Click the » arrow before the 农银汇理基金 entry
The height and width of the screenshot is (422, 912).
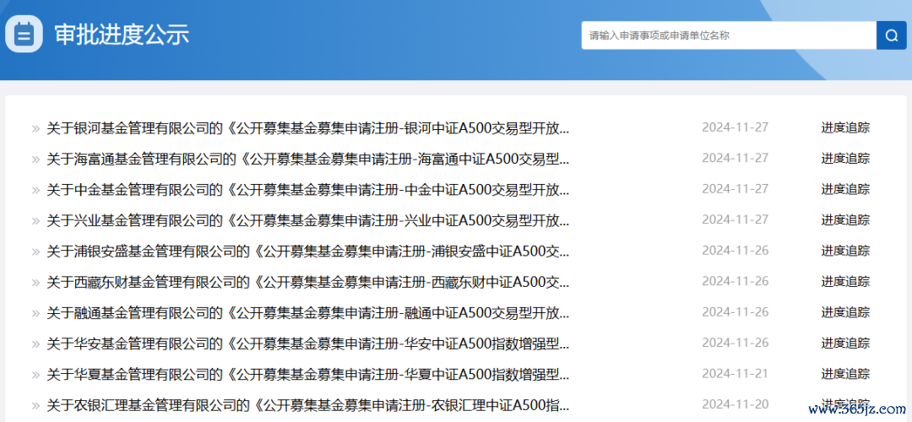tap(35, 406)
